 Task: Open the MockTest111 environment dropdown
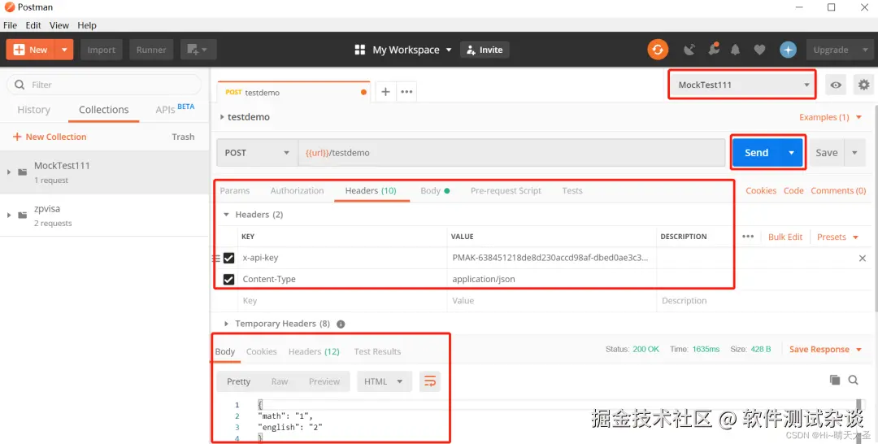742,85
